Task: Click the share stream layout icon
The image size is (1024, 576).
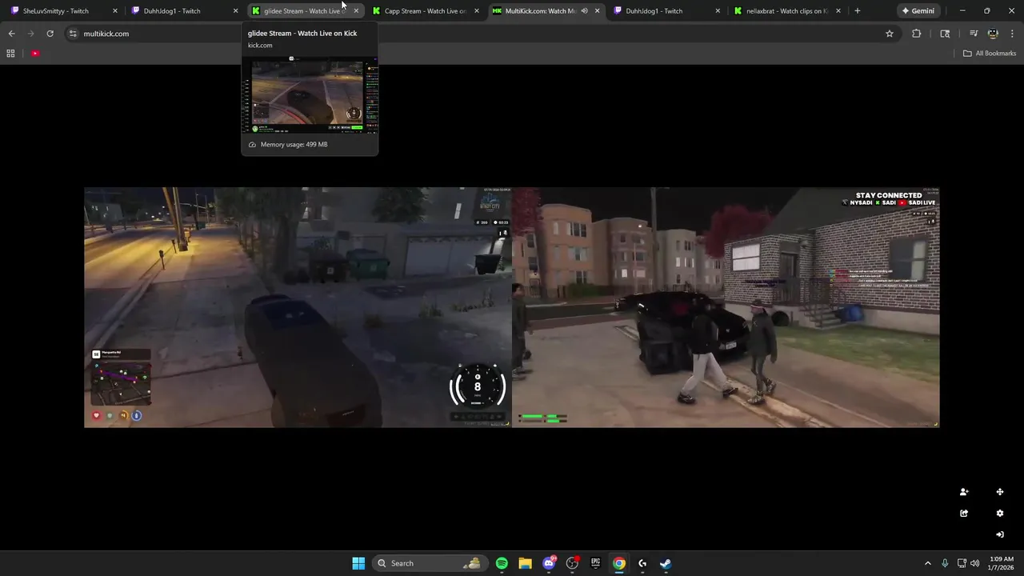Action: pyautogui.click(x=964, y=514)
